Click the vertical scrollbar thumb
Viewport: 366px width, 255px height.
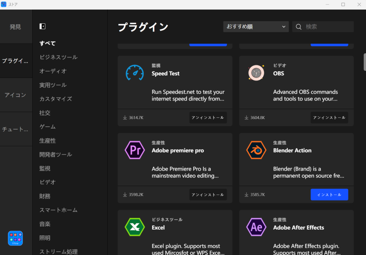(365, 62)
